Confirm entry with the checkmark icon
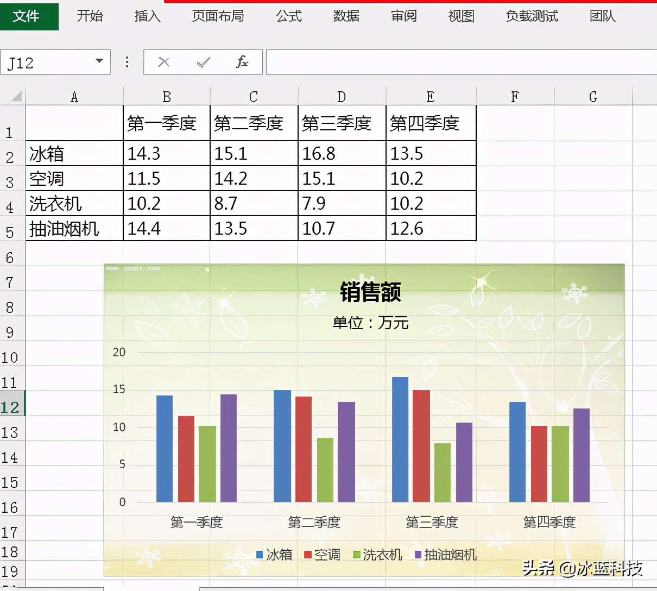 pos(203,62)
